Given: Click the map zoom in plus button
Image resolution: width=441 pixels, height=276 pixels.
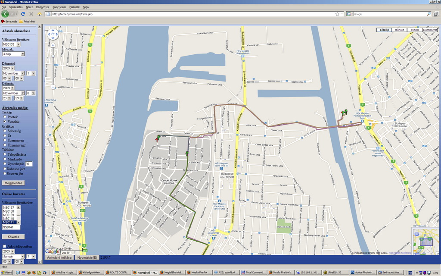Looking at the screenshot, I should tap(53, 45).
